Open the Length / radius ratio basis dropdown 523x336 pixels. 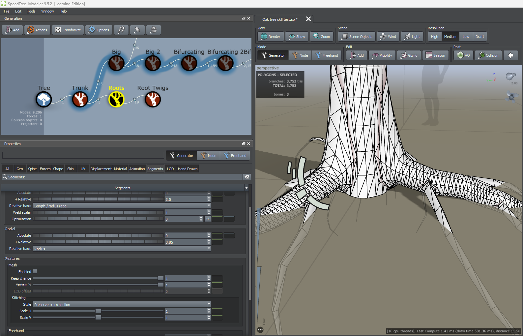(x=122, y=206)
